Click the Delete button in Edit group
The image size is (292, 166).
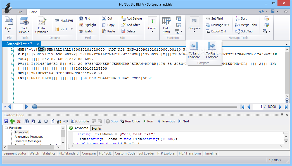[128, 31]
